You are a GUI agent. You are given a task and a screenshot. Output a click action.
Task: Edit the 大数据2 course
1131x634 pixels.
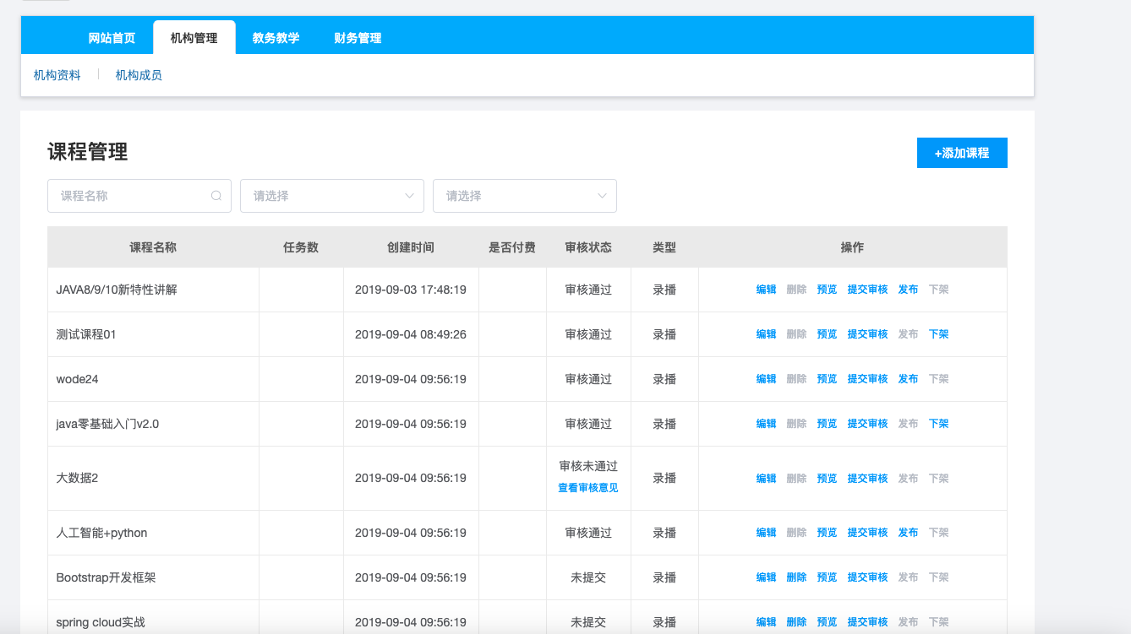[766, 479]
